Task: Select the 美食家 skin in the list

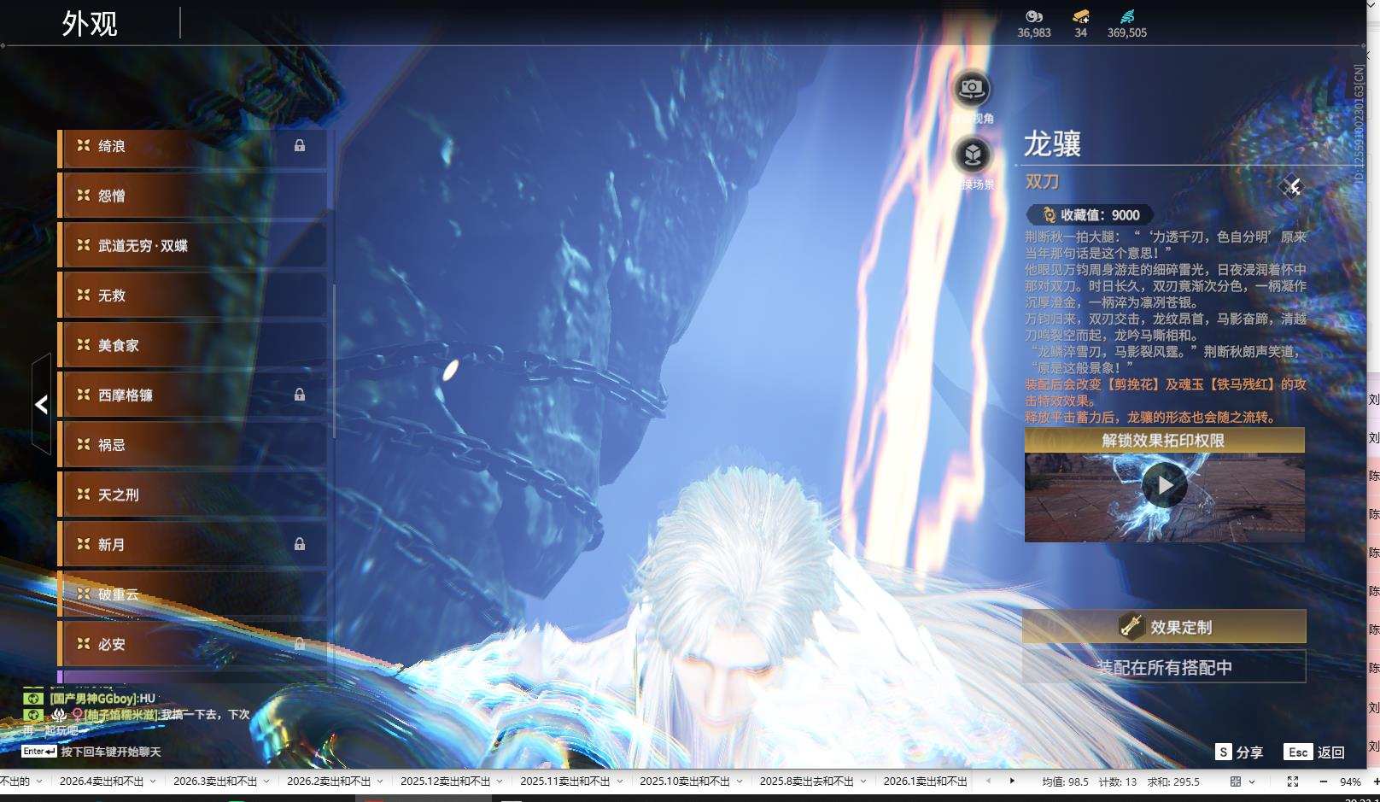Action: (193, 345)
